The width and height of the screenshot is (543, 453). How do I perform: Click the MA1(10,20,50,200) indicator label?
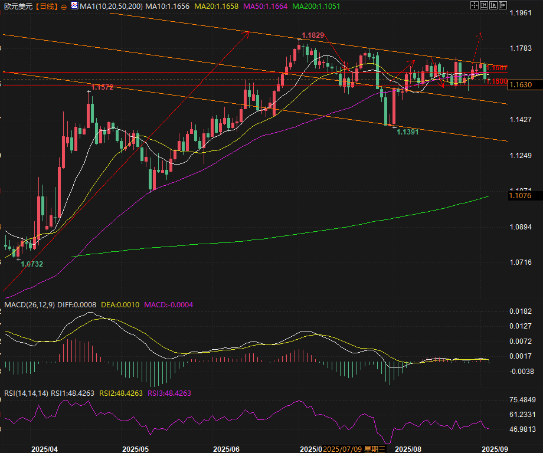coord(111,6)
